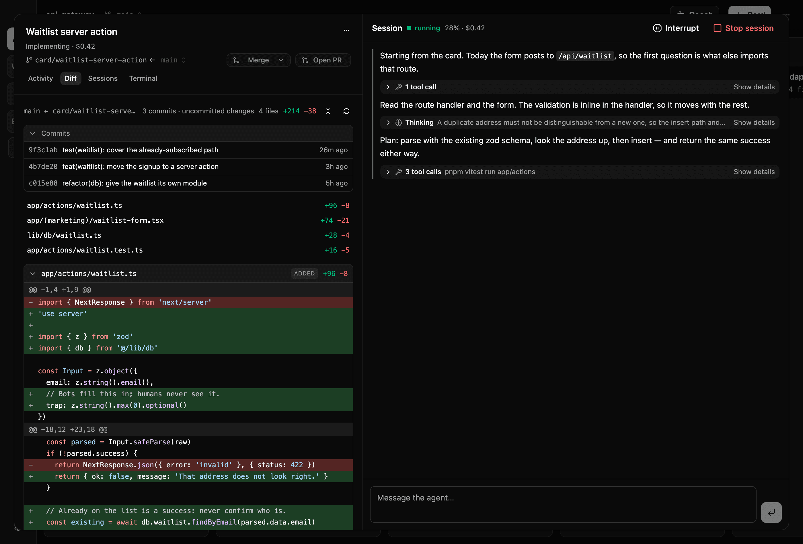
Task: Click the Interrupt button label
Action: click(682, 28)
